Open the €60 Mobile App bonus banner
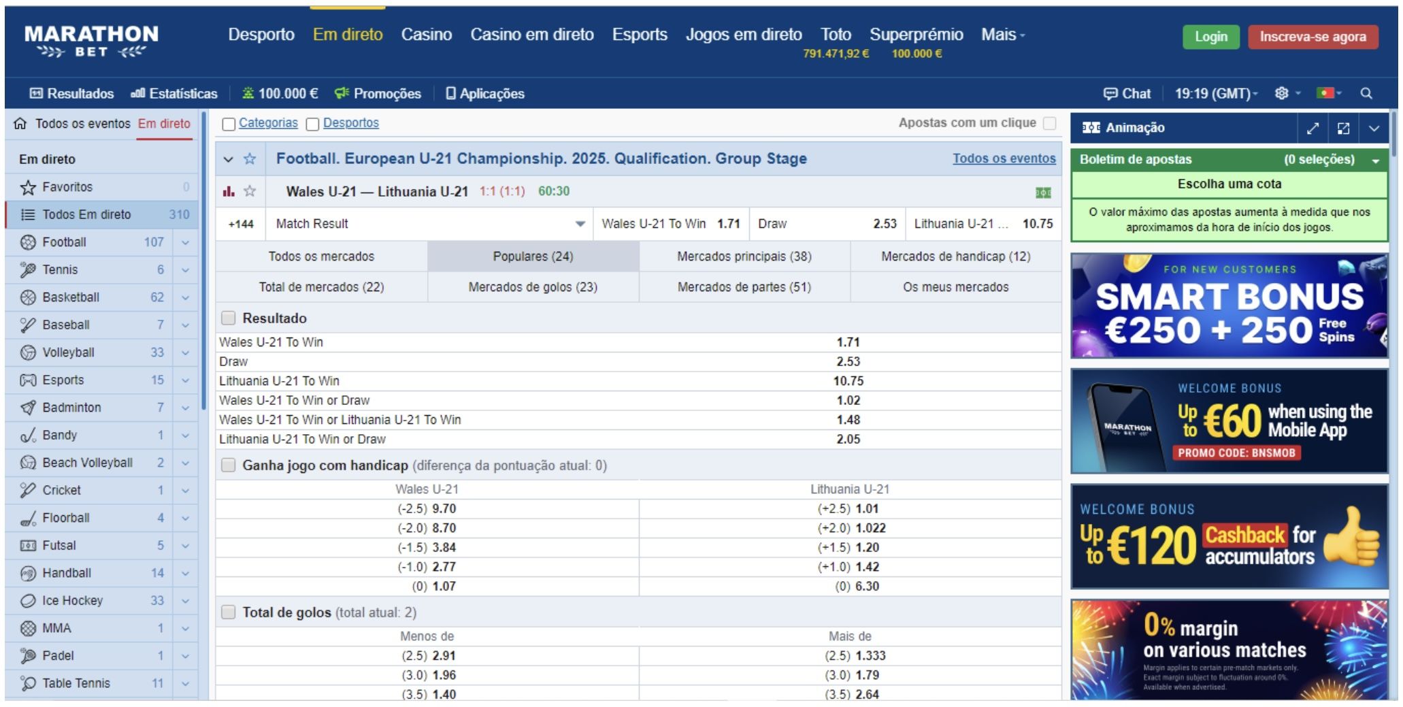This screenshot has width=1403, height=707. pyautogui.click(x=1229, y=421)
